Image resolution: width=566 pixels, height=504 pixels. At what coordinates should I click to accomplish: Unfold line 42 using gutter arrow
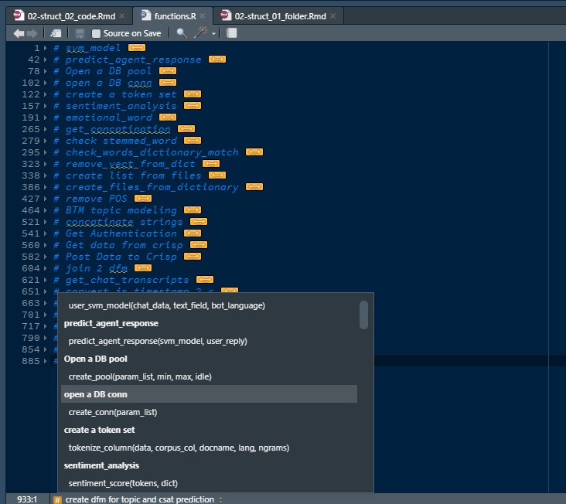coord(45,60)
